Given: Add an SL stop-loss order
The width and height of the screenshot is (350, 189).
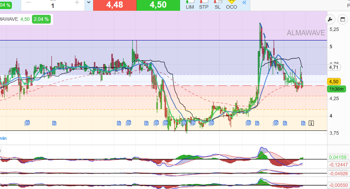Looking at the screenshot, I should (218, 4).
